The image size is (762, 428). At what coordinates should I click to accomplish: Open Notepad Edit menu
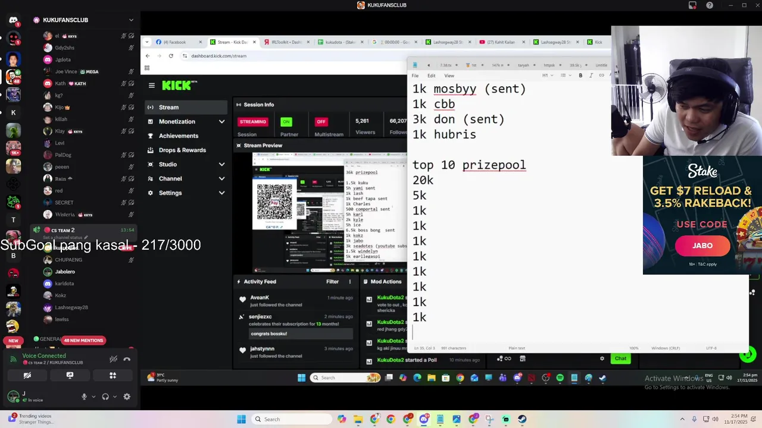pos(431,76)
